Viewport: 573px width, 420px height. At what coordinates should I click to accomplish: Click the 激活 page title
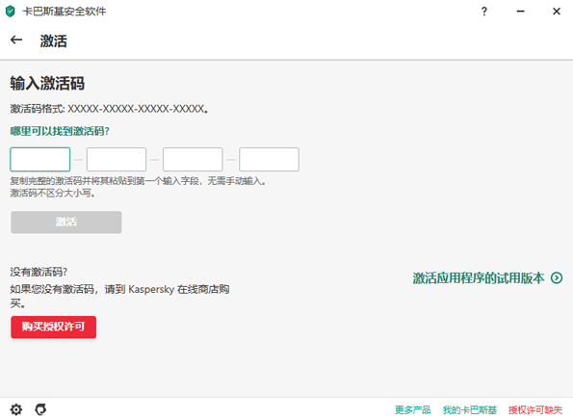pos(53,40)
